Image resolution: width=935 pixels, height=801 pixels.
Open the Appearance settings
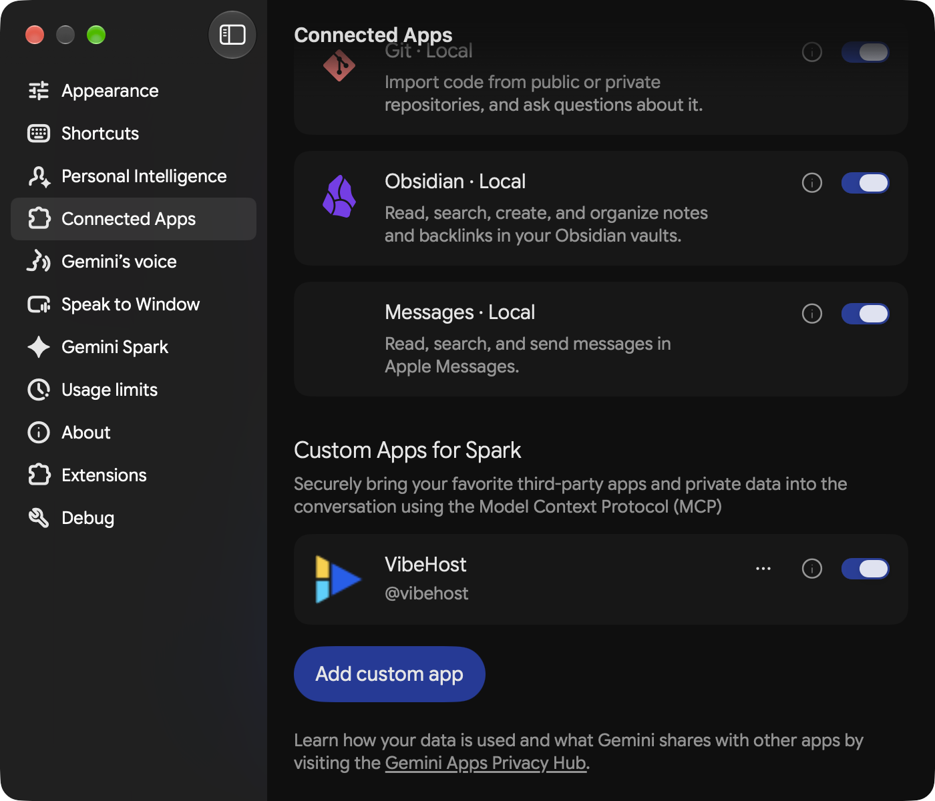(134, 91)
